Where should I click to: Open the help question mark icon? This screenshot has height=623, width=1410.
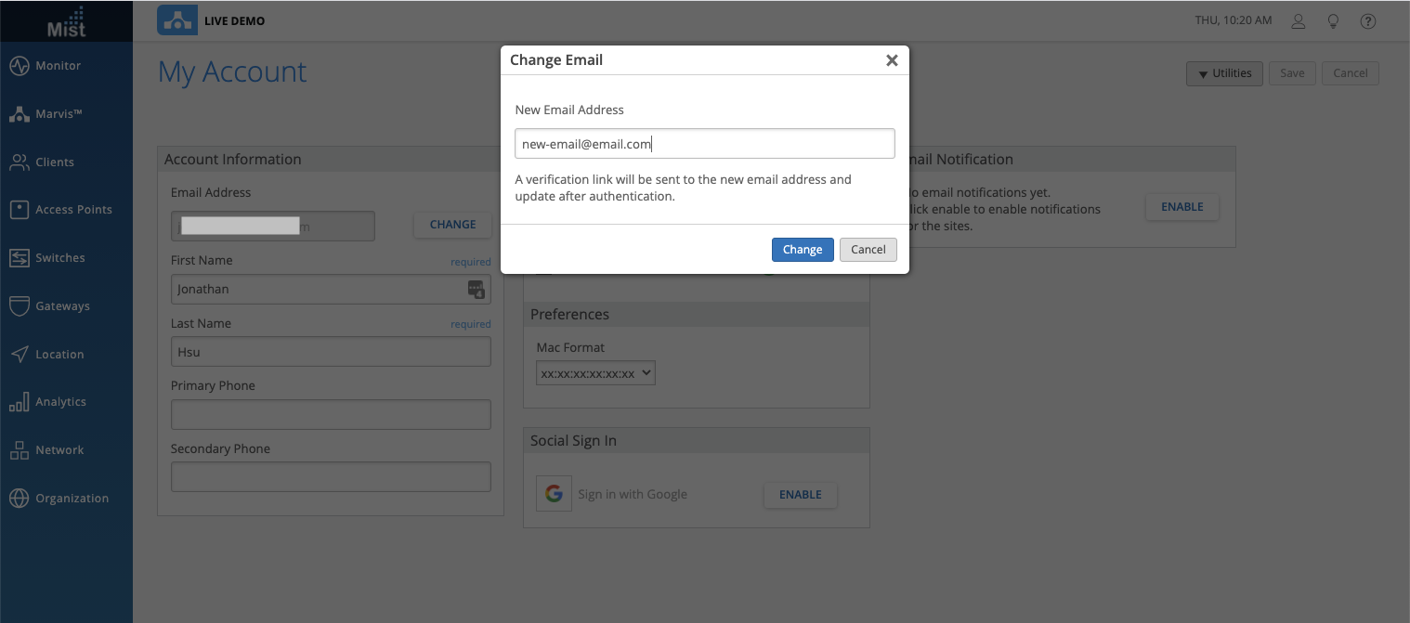(x=1367, y=21)
